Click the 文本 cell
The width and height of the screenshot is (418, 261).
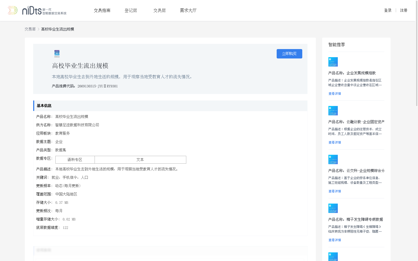[140, 160]
